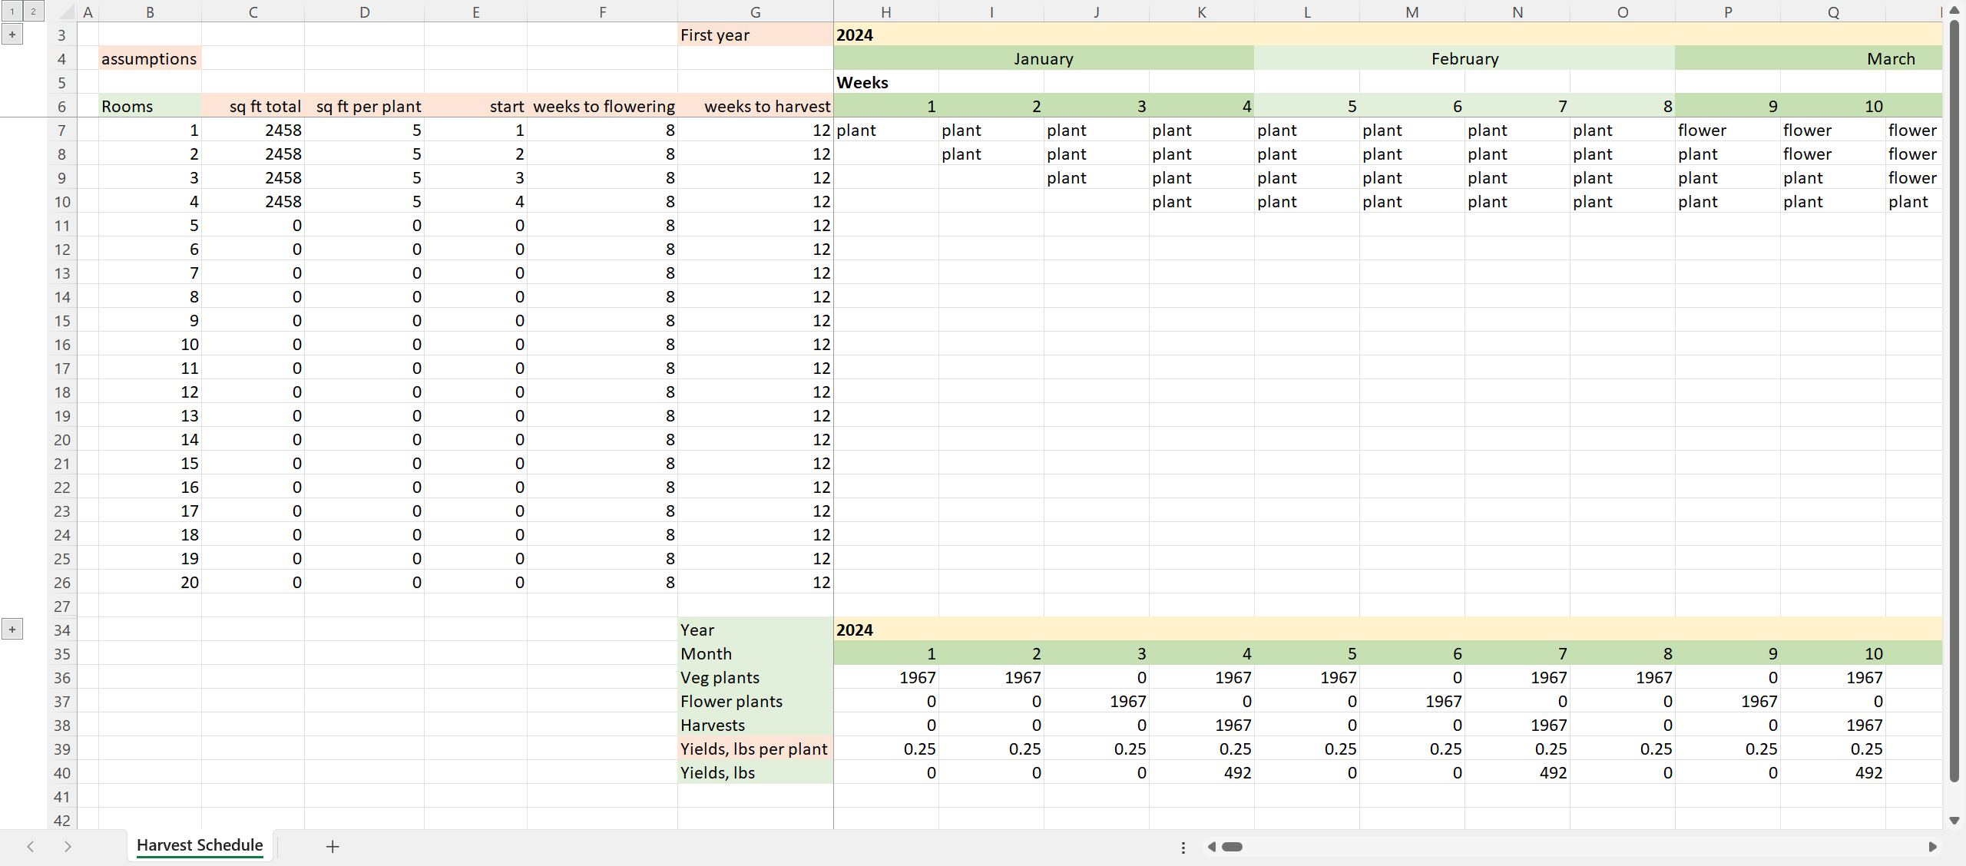Screen dimensions: 1966x866
Task: Select 'sq ft total' header cell
Action: click(x=253, y=106)
